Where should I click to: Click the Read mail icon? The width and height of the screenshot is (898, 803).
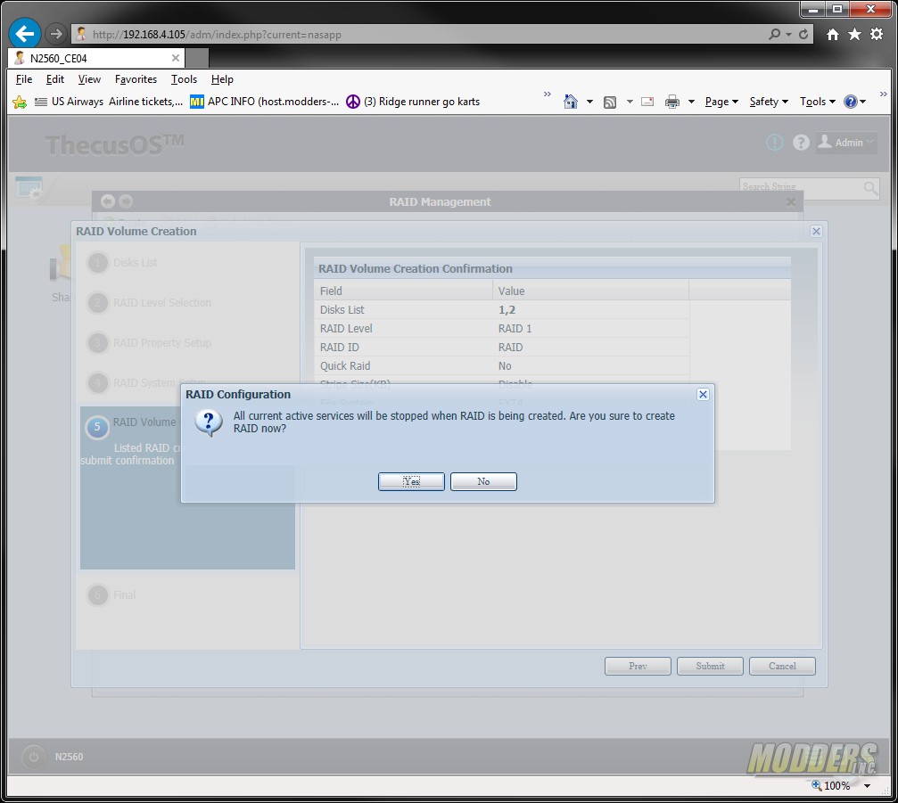coord(647,102)
